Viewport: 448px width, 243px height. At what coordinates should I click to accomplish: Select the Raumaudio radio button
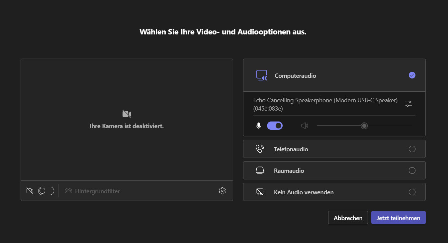pos(412,170)
